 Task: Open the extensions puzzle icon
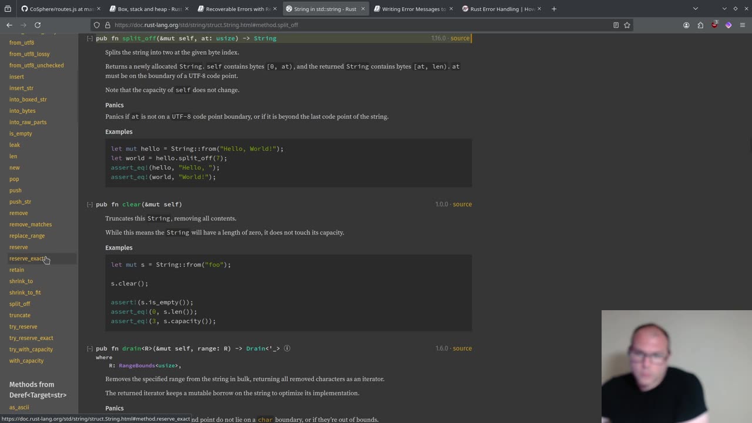[700, 25]
